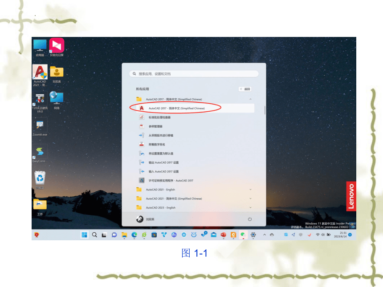Select T20天正建筑 V9.0 desktop shortcut
383x287 pixels.
(x=40, y=103)
